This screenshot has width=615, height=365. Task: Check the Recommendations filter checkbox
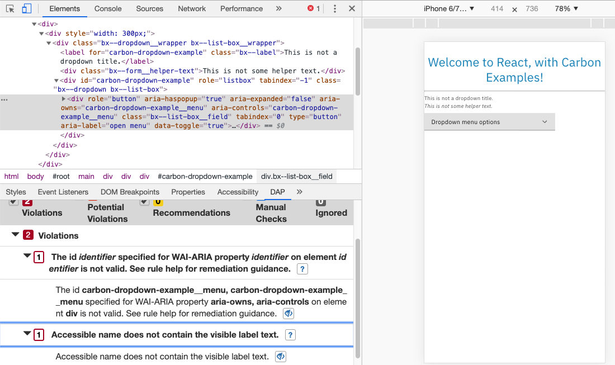(144, 201)
